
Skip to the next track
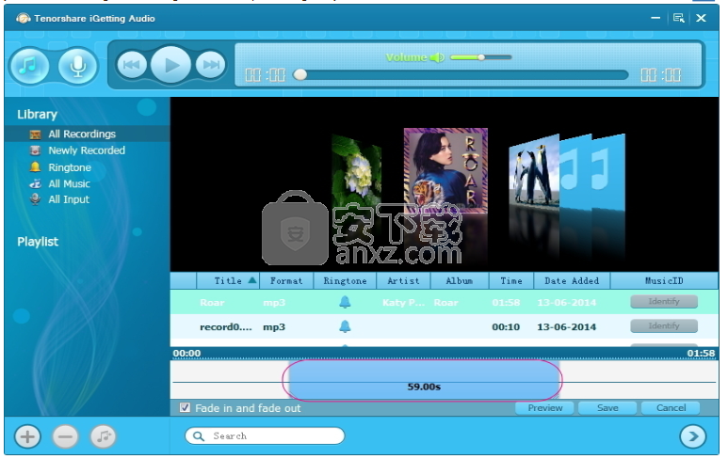coord(211,65)
